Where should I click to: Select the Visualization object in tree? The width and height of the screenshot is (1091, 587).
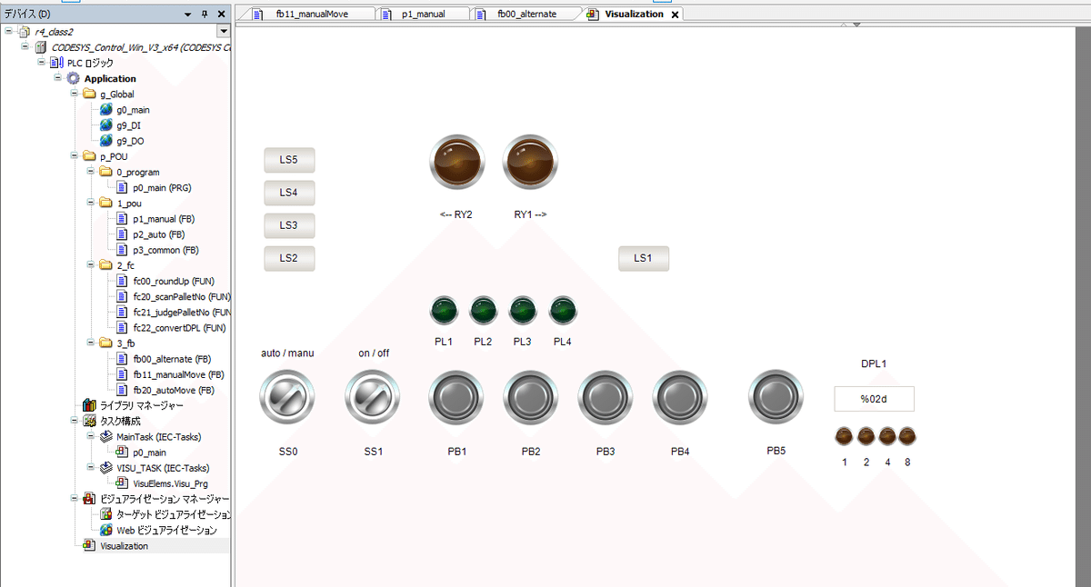(124, 545)
